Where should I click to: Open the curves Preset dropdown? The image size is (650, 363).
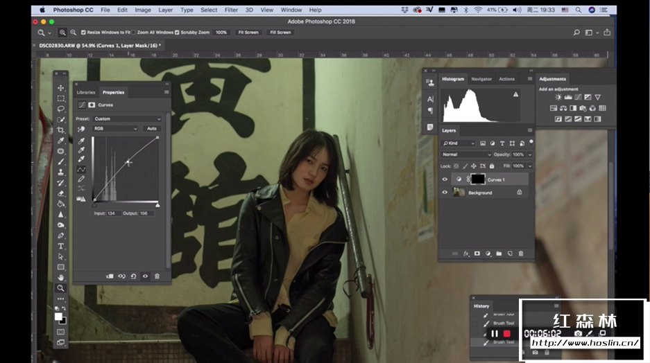[x=127, y=118]
